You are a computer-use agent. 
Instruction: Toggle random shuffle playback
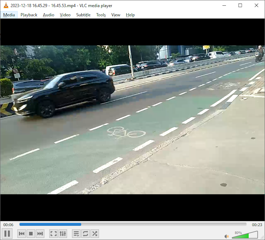coord(95,234)
